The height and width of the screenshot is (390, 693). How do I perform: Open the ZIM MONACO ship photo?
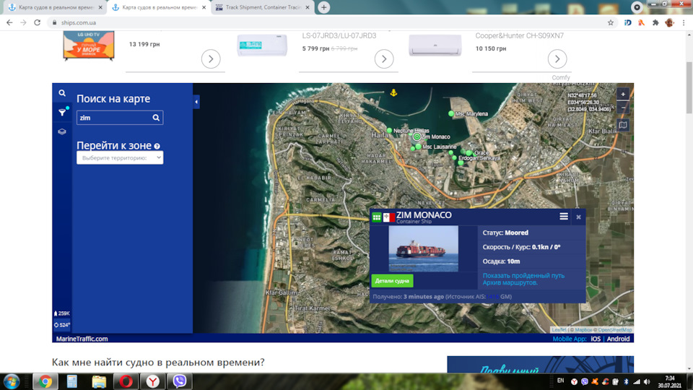[424, 248]
